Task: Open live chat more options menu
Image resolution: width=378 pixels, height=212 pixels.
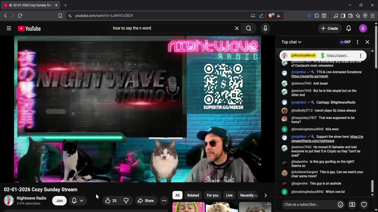Action: point(357,42)
